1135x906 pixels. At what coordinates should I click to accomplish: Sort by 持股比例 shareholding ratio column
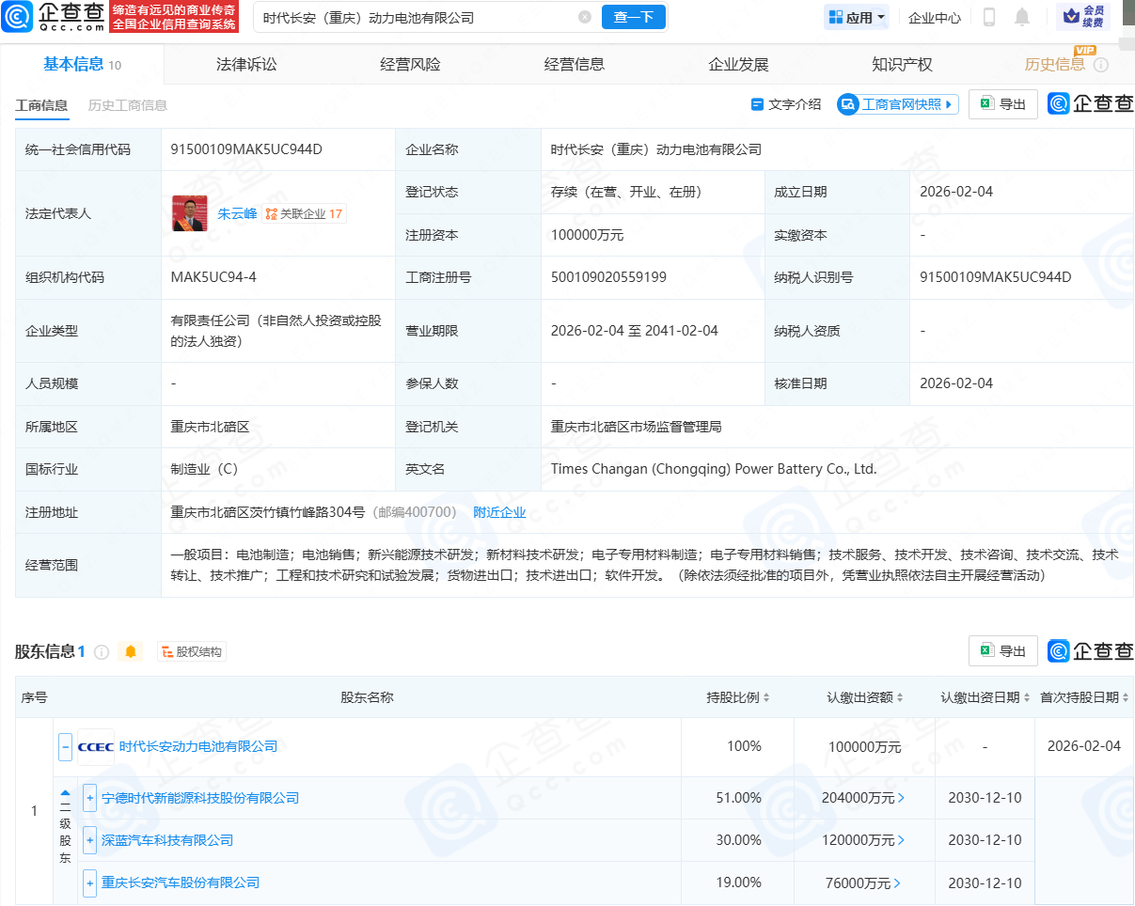click(x=746, y=697)
